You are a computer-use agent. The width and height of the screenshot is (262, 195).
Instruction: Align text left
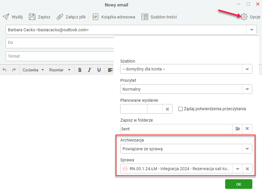click(x=110, y=70)
